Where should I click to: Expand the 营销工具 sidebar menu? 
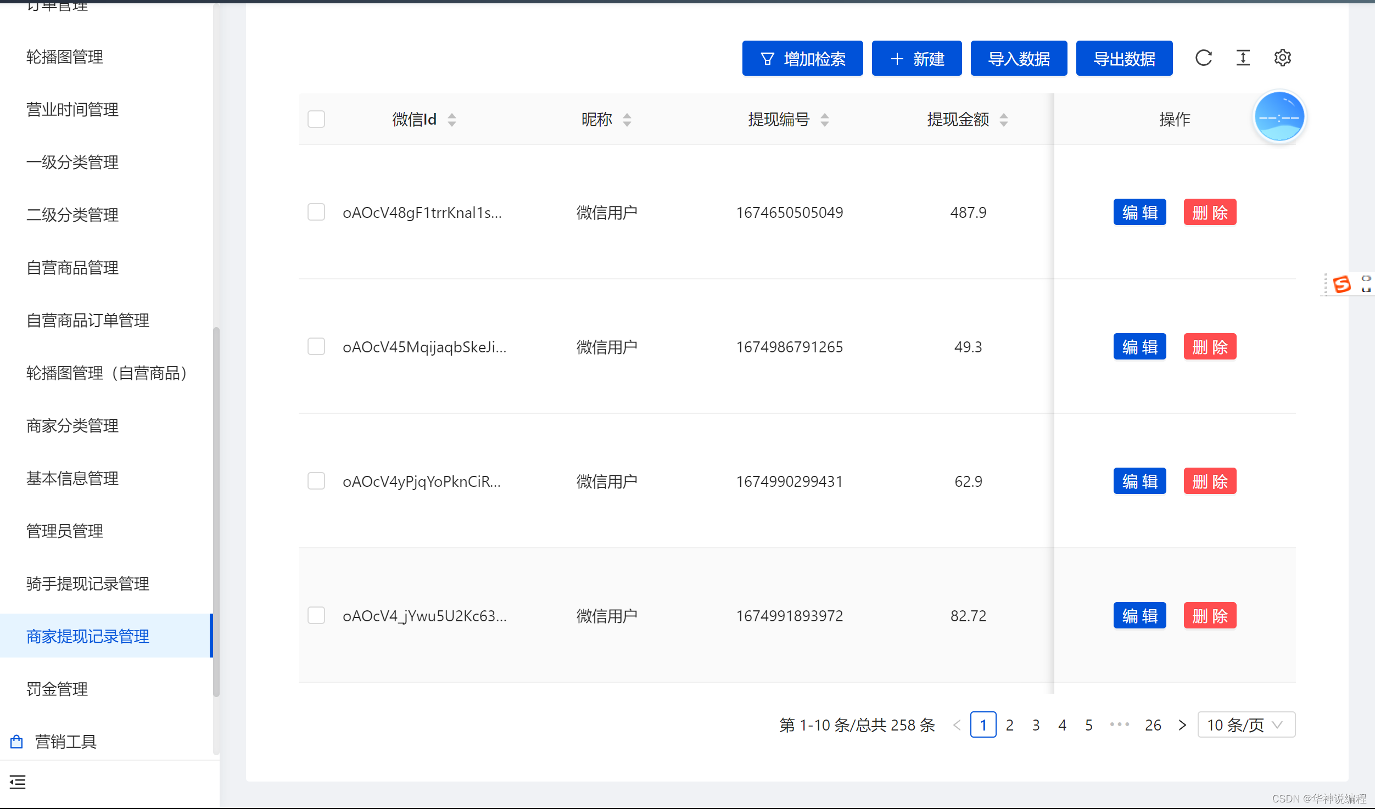tap(66, 741)
